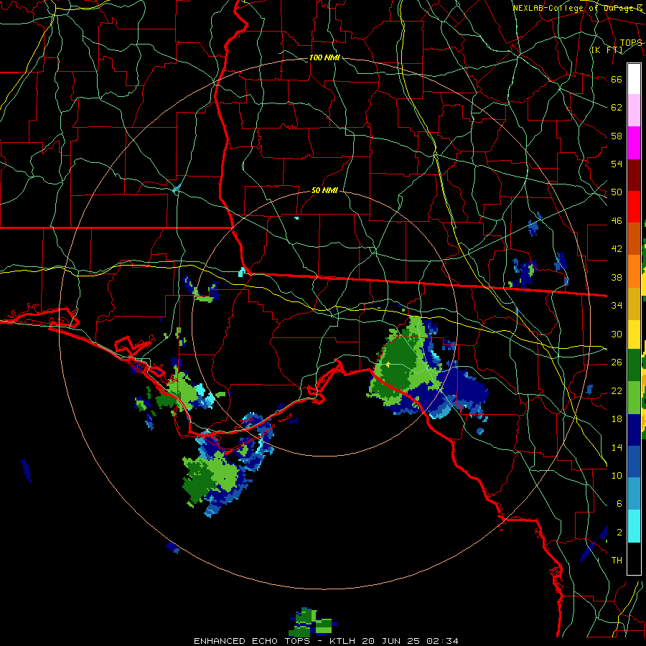Click the medium blue legend swatch

click(634, 462)
